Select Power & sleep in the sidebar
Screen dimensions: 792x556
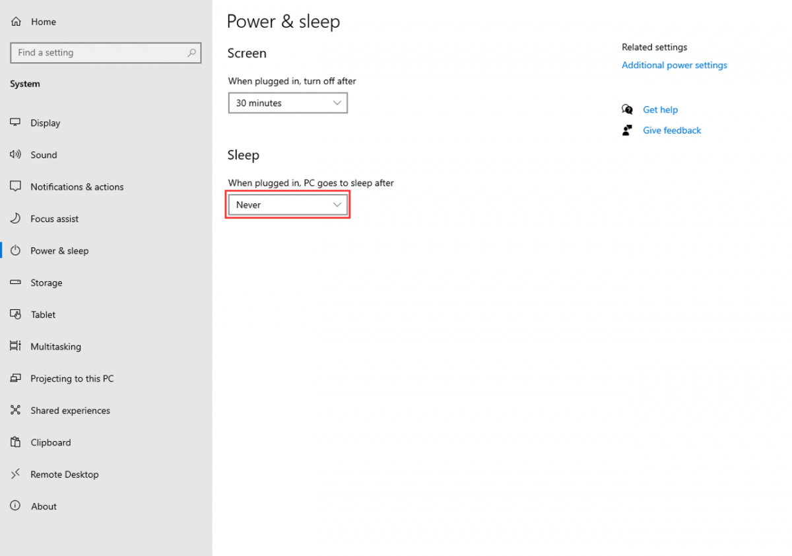click(59, 251)
